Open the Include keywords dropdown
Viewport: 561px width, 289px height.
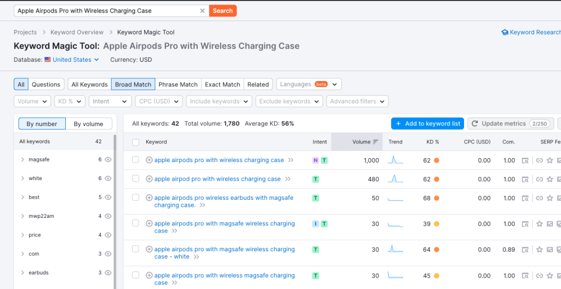pos(219,102)
